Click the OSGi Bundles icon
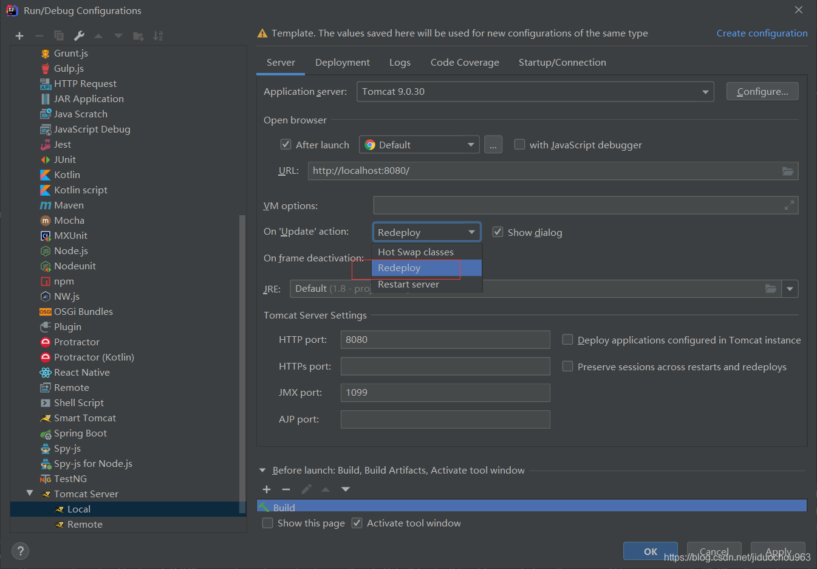 coord(46,312)
